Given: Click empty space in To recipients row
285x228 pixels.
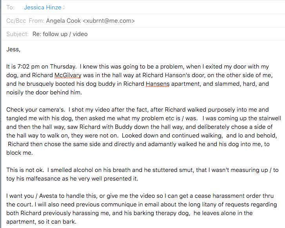Looking at the screenshot, I should coord(172,7).
